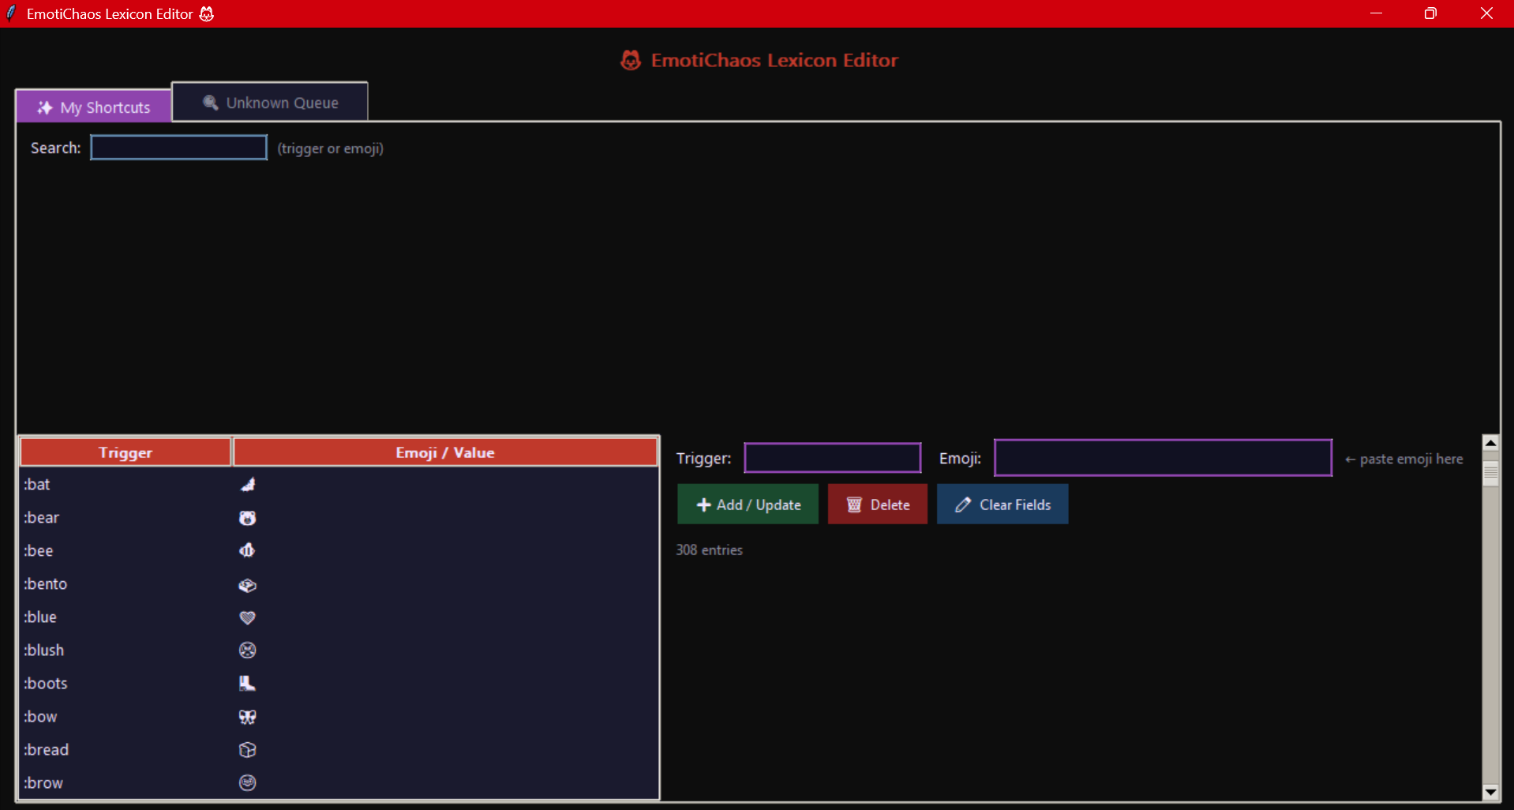Click the scrollbar down arrow
1514x810 pixels.
pyautogui.click(x=1490, y=792)
